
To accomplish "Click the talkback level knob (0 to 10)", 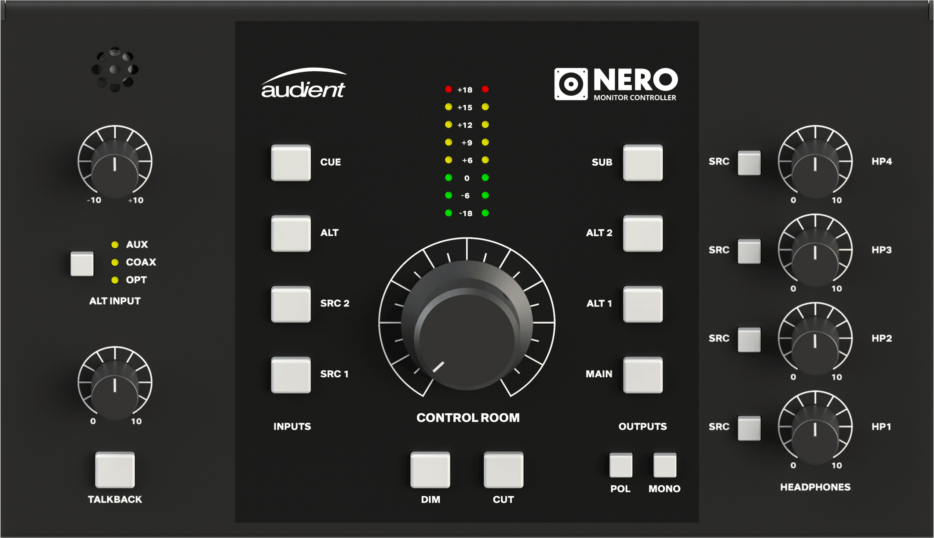I will coord(115,389).
